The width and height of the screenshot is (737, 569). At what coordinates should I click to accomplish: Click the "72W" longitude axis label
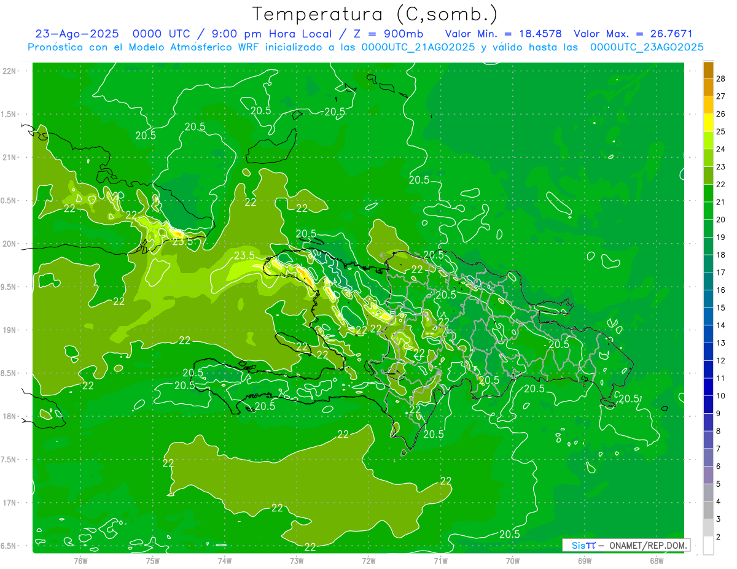tap(368, 560)
